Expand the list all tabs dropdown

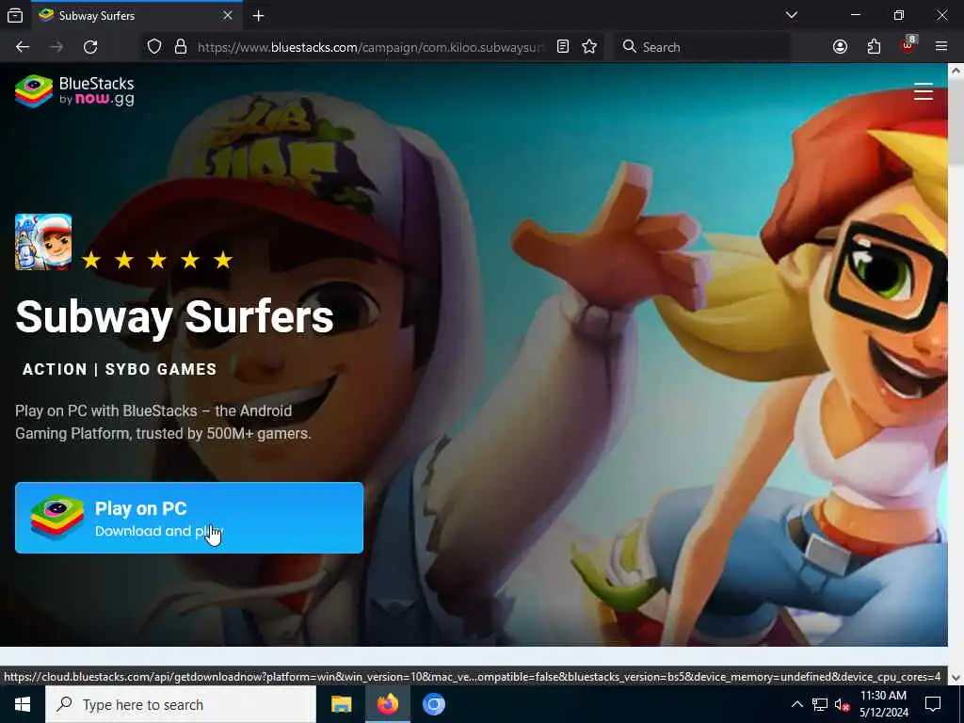[x=792, y=15]
